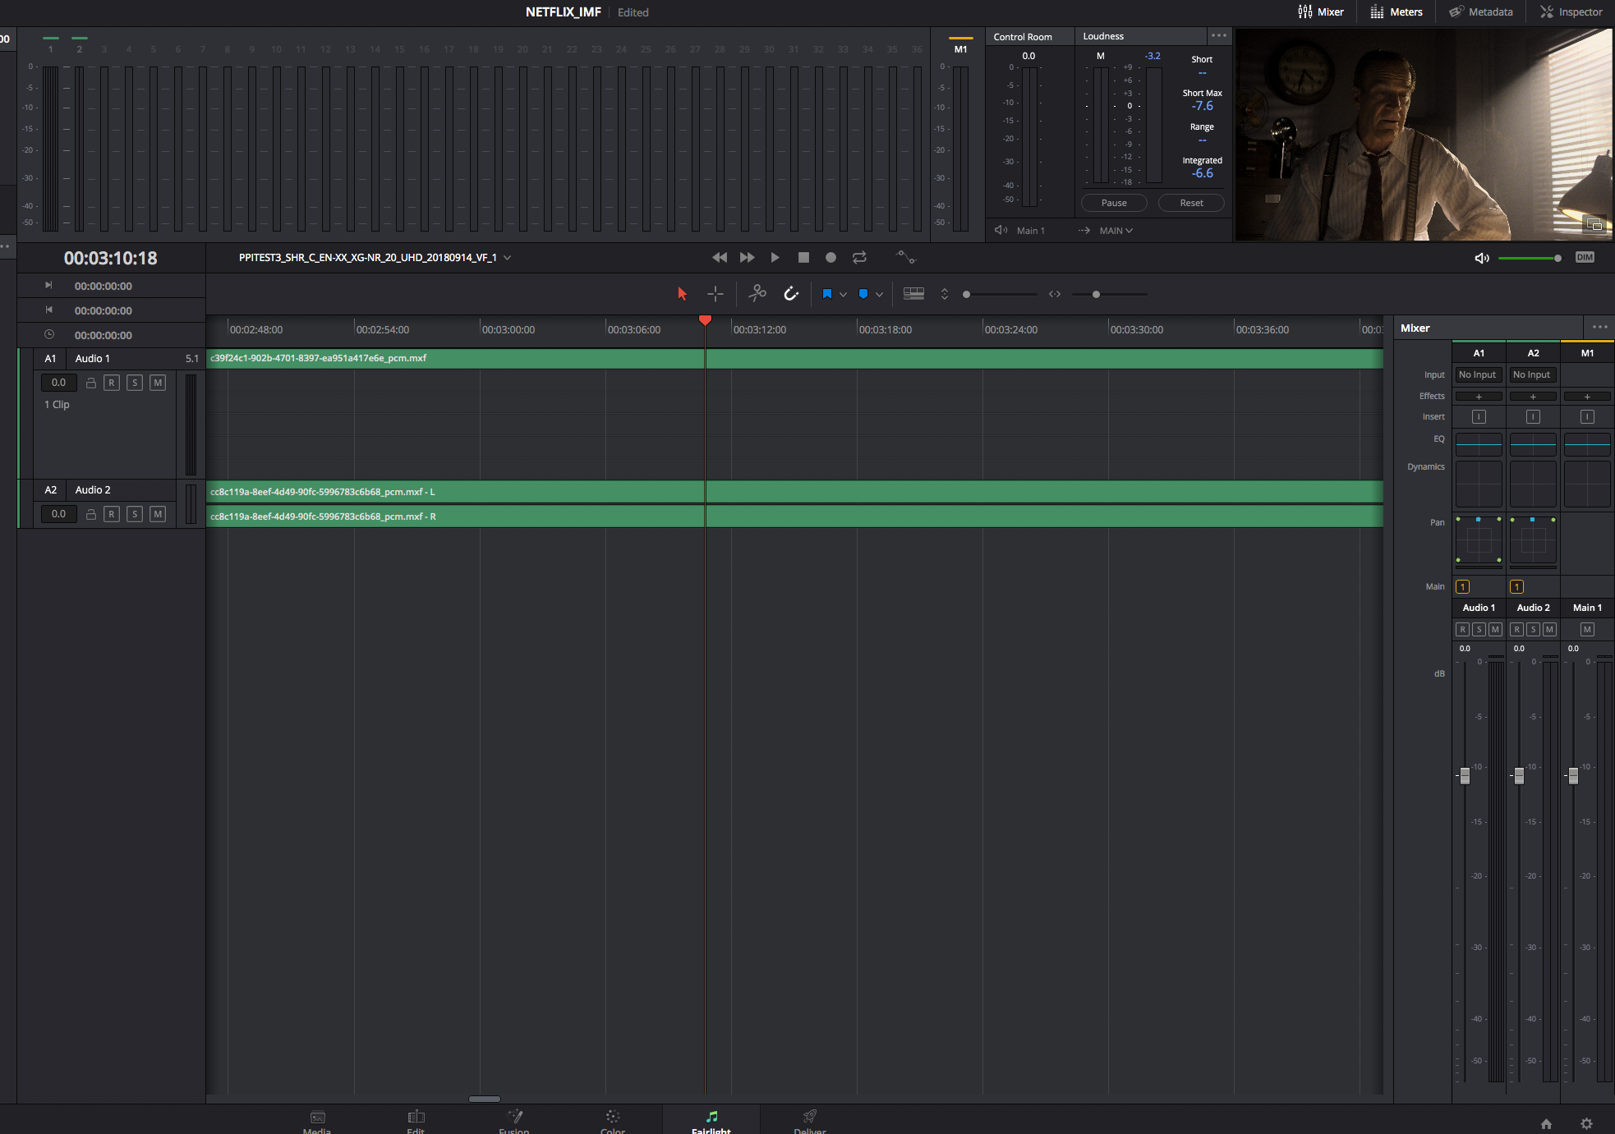Open the Inspector panel

click(x=1571, y=12)
